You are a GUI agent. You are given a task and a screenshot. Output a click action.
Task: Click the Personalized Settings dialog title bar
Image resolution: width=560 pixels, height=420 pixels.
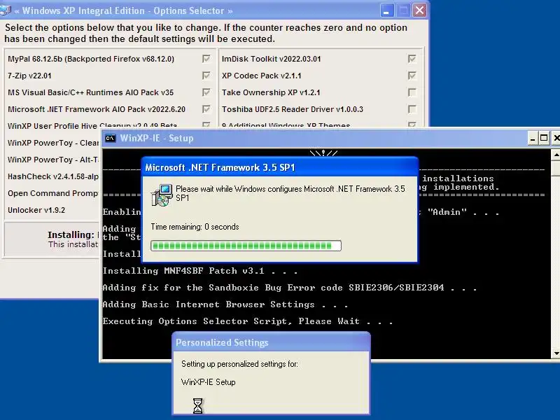click(272, 342)
